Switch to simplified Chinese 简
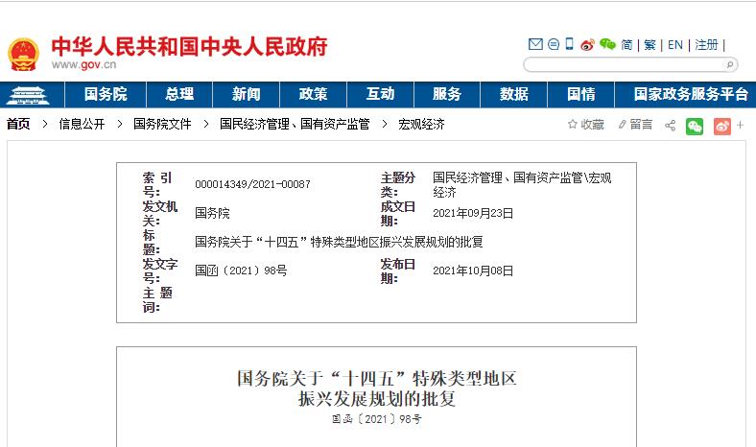The image size is (756, 447). (626, 45)
